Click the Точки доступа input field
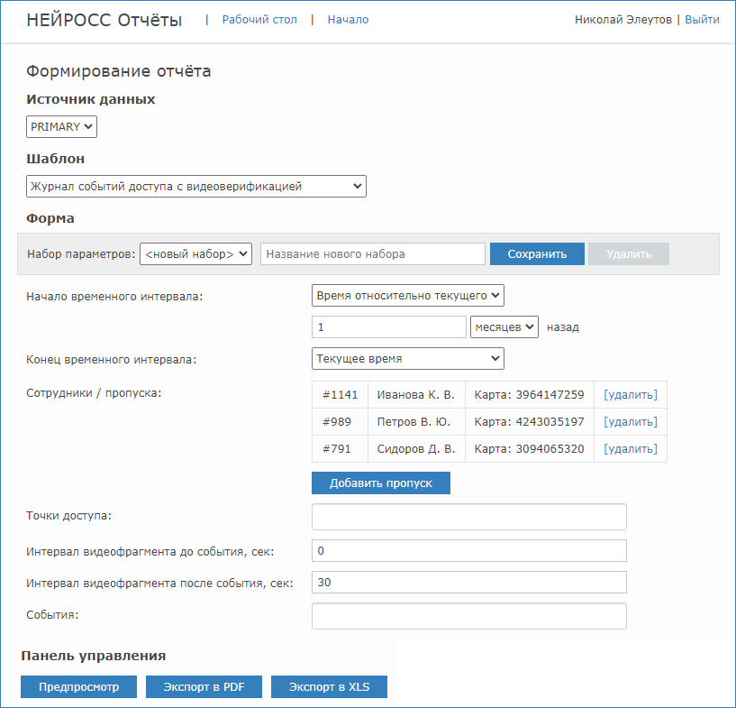 pyautogui.click(x=468, y=517)
